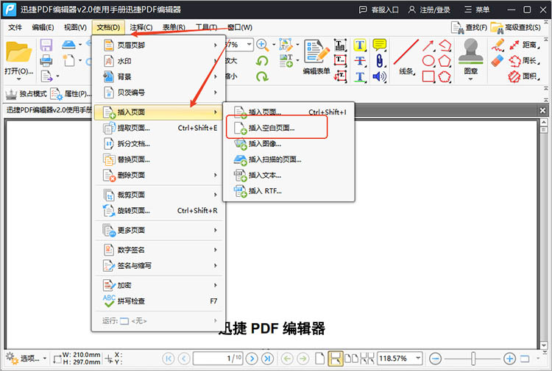552x371 pixels.
Task: Click 客服入口 in title bar
Action: 379,10
